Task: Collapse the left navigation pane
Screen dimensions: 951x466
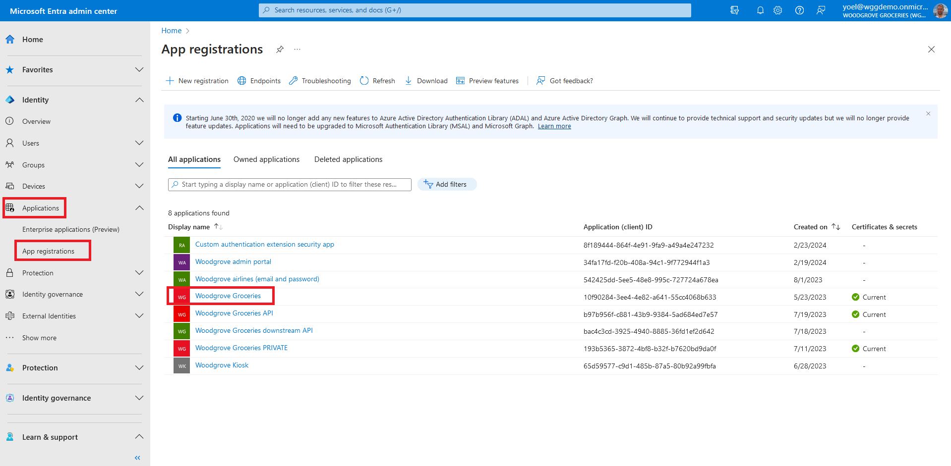Action: point(137,458)
